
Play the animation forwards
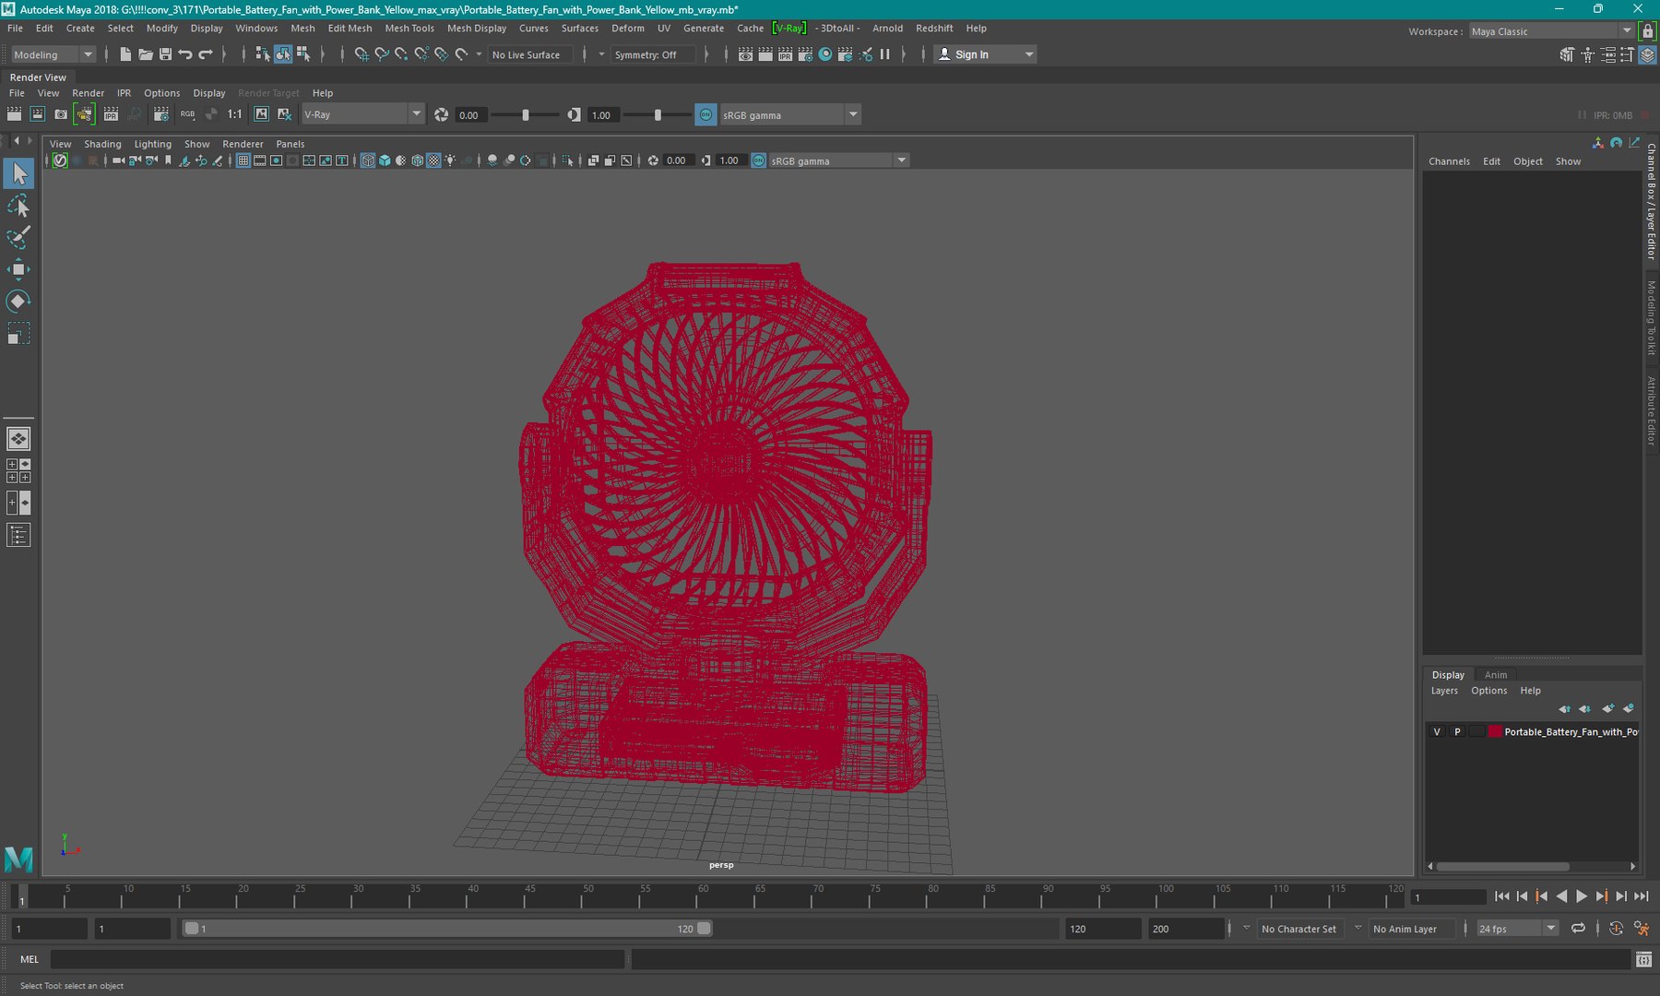1582,896
